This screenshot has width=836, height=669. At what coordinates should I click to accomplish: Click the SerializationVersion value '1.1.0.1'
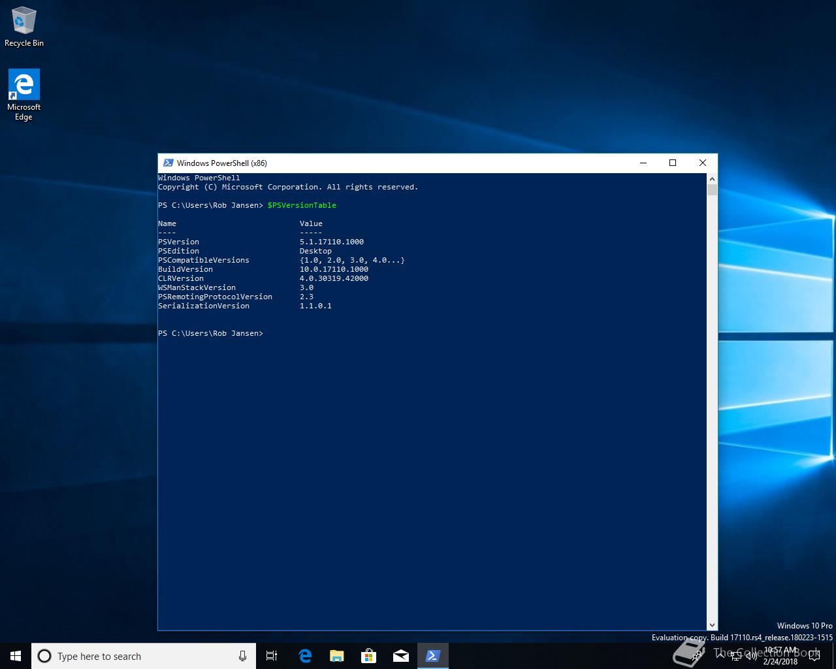pos(315,306)
